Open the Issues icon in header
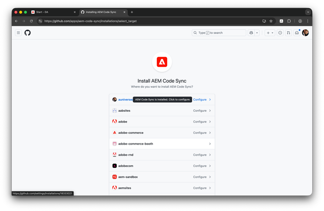Image resolution: width=324 pixels, height=211 pixels. [280, 33]
